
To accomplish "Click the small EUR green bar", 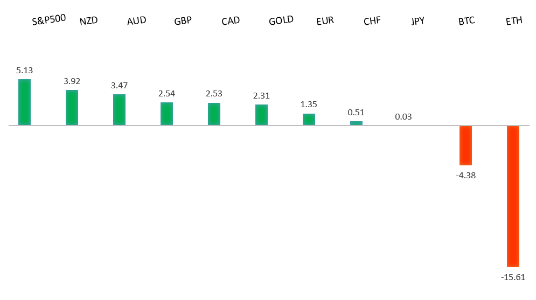I will click(309, 120).
